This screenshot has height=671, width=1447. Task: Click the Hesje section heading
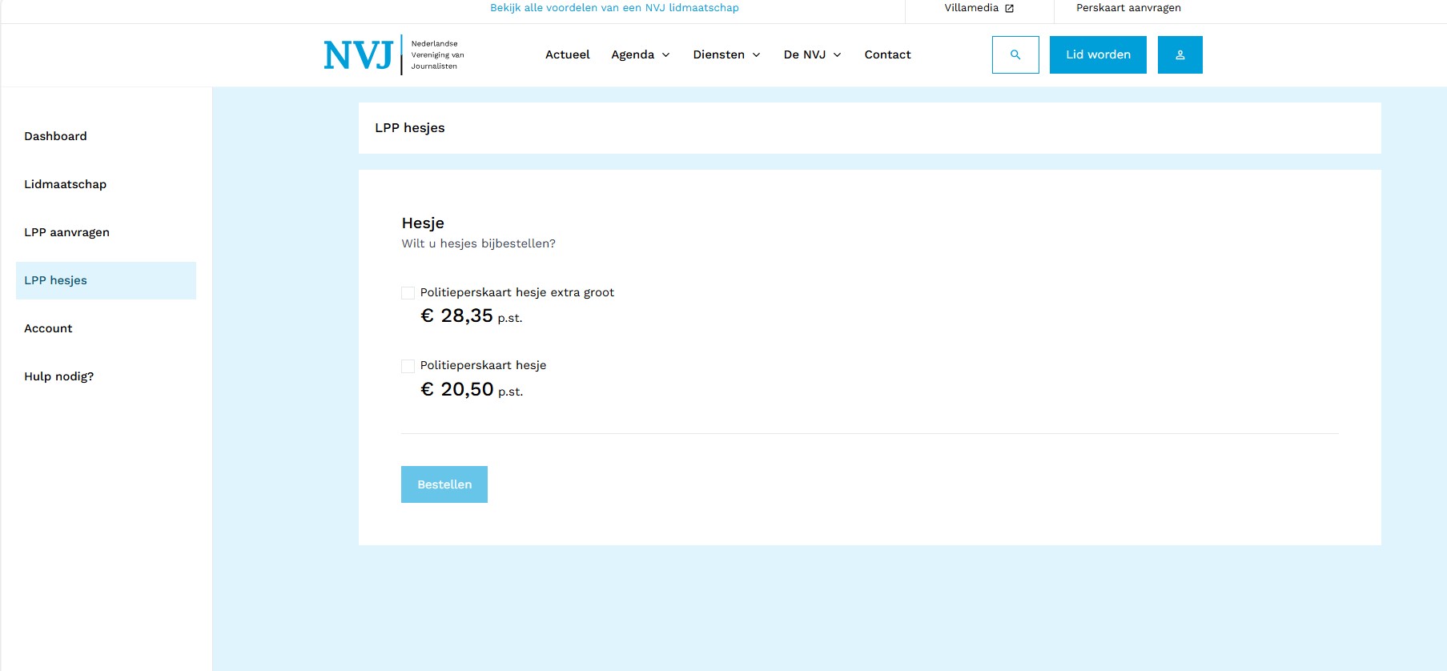pos(423,223)
